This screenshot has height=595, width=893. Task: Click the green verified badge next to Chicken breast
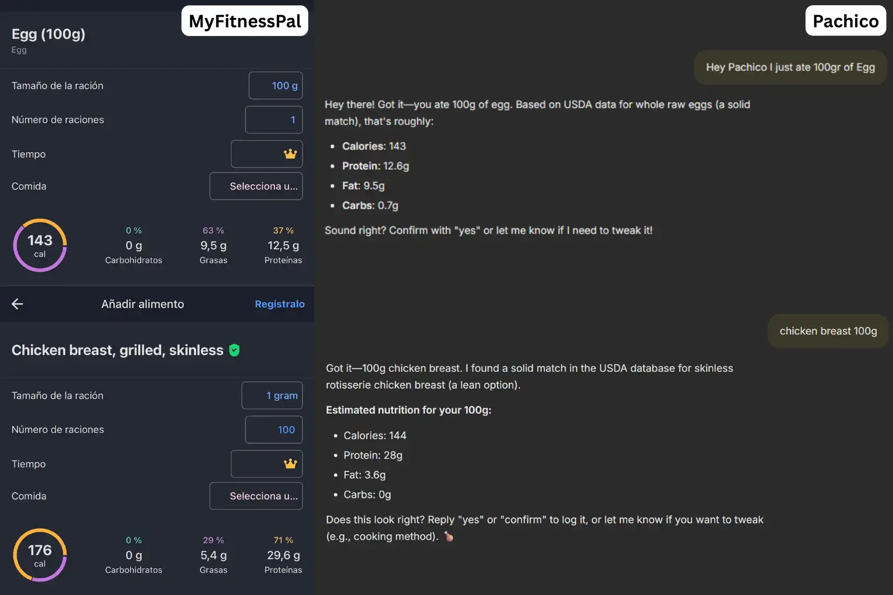click(234, 350)
